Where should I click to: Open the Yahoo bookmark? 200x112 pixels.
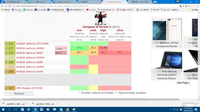click(x=40, y=10)
